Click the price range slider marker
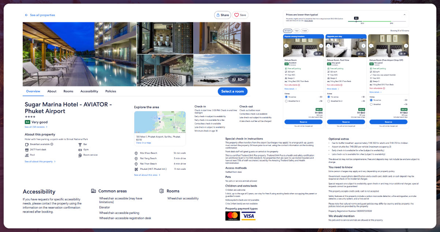 (x=356, y=21)
